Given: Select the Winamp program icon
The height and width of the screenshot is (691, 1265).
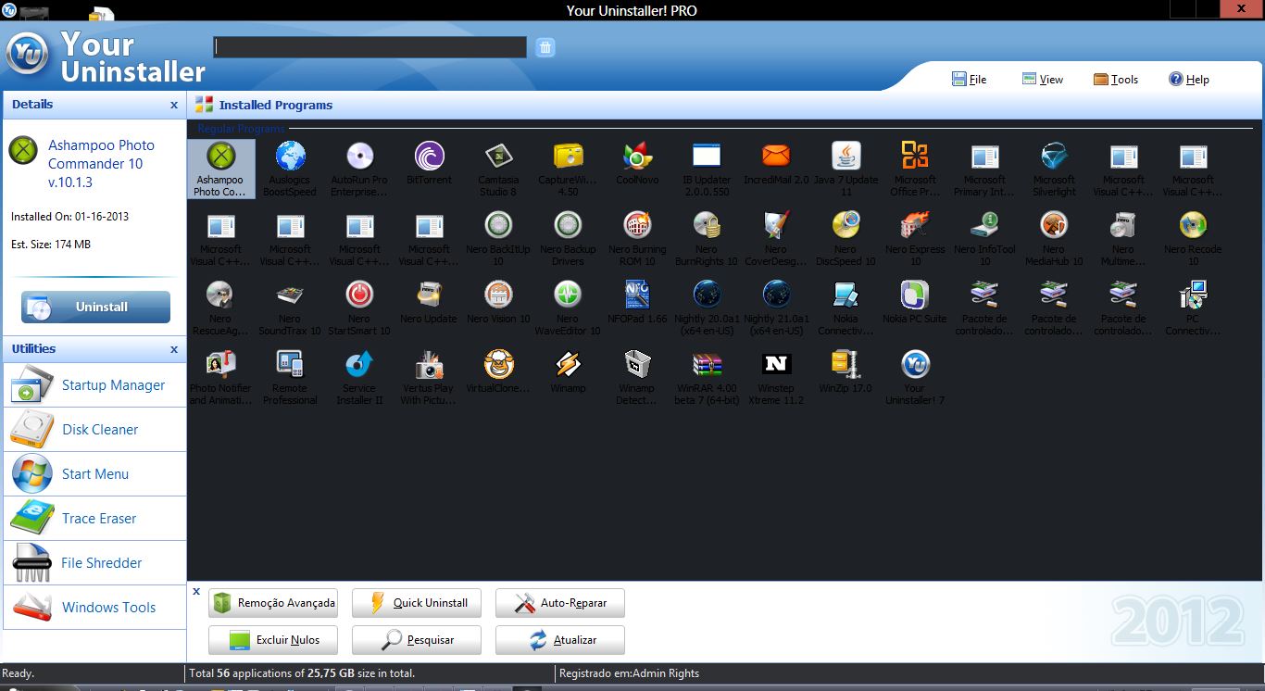Looking at the screenshot, I should coord(568,365).
